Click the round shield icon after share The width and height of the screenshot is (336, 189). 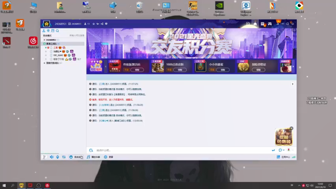click(x=106, y=24)
